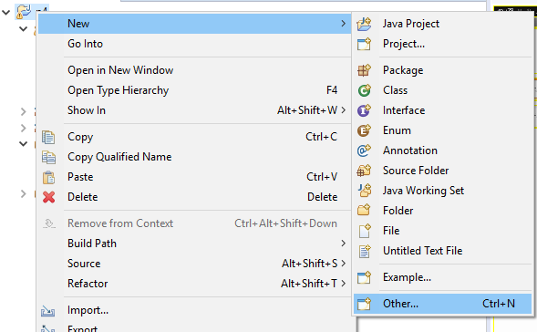Collapse the second-level tree node chevron
This screenshot has width=537, height=332.
tap(23, 29)
